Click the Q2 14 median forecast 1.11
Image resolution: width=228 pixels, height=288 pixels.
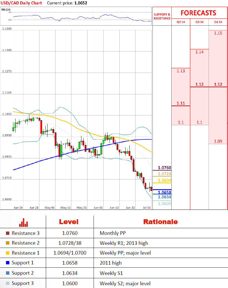(x=181, y=103)
